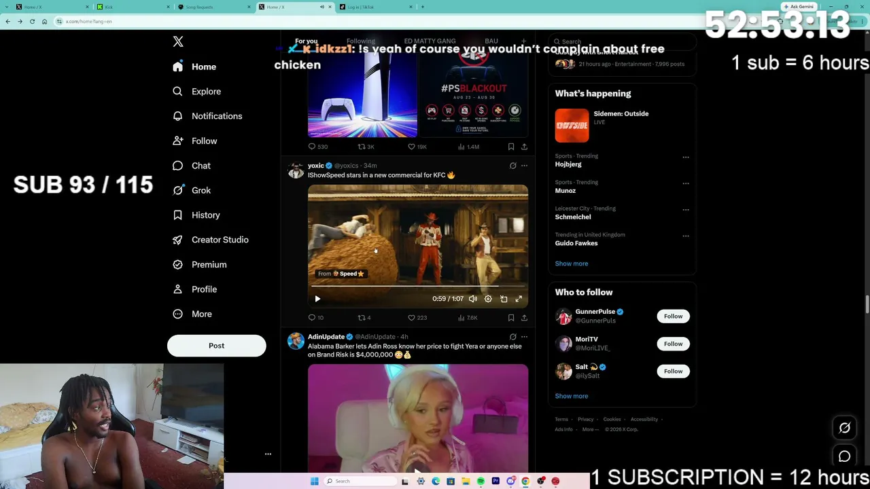The width and height of the screenshot is (870, 489).
Task: Seek on the video progress bar
Action: (x=418, y=287)
